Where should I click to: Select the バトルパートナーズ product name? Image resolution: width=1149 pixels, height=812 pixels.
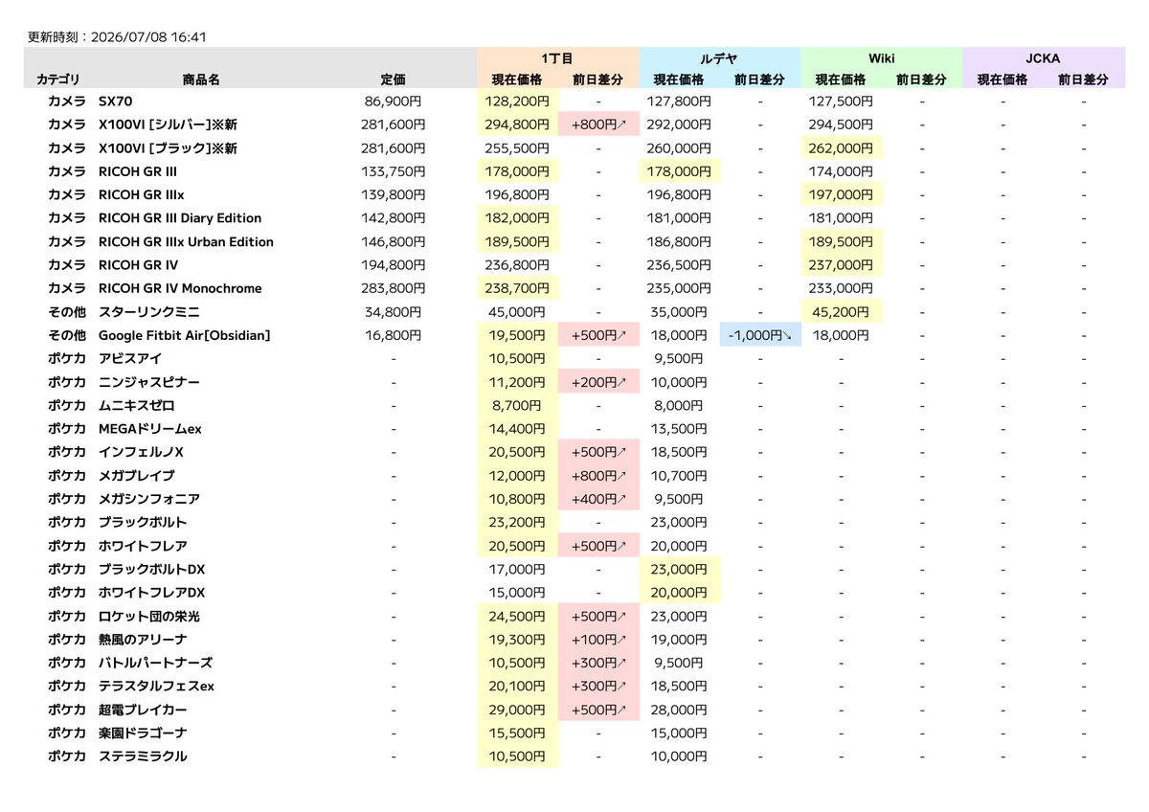[155, 663]
